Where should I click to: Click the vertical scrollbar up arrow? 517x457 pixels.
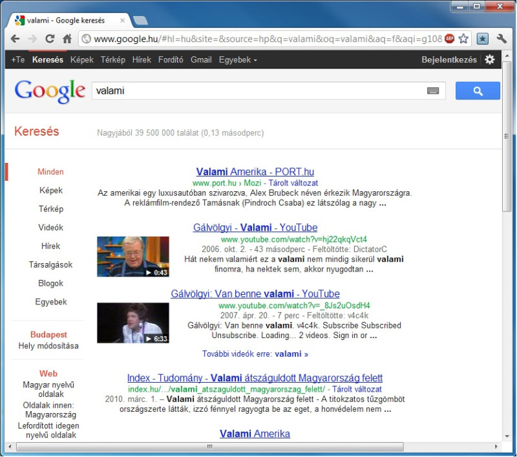507,56
